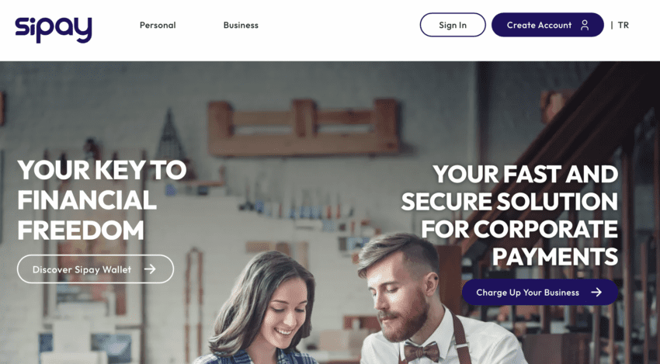Click the arrow icon beside Discover Sipay Wallet
This screenshot has height=364, width=660.
(x=151, y=269)
